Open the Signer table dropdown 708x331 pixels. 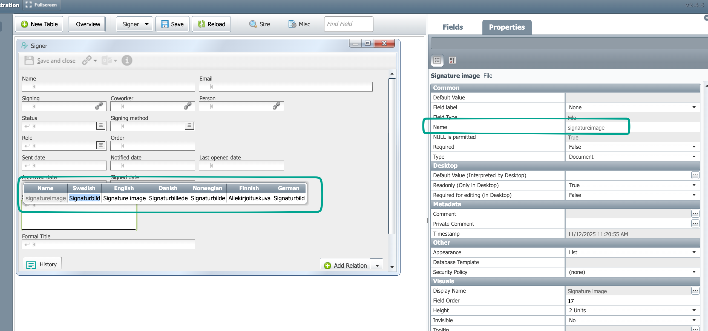click(x=147, y=24)
